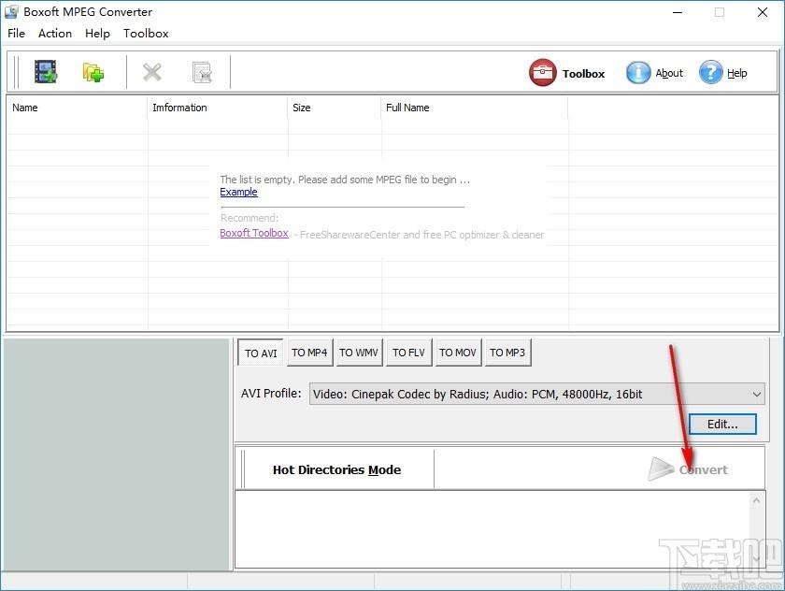Click the Boxoft app icon in title bar
The image size is (785, 591).
11,11
